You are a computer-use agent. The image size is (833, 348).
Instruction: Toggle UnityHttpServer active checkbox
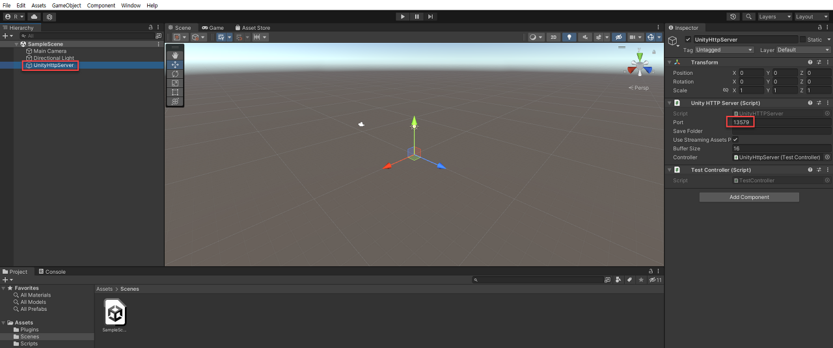[x=688, y=40]
